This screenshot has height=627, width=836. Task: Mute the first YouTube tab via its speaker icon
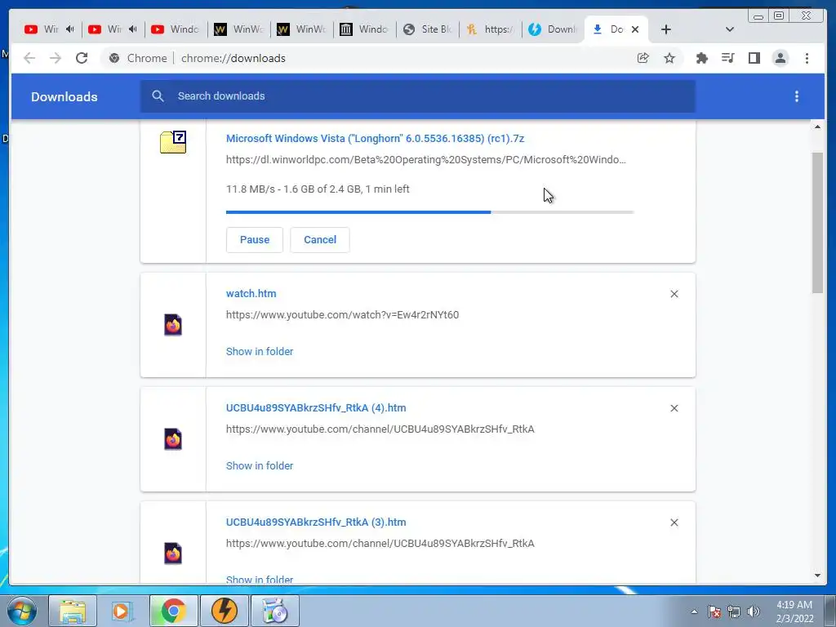(70, 29)
